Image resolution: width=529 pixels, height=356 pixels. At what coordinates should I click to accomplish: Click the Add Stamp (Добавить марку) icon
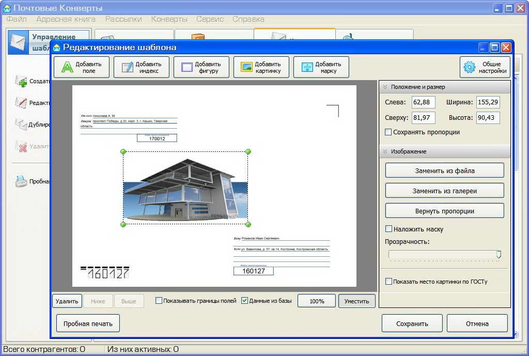click(x=307, y=67)
